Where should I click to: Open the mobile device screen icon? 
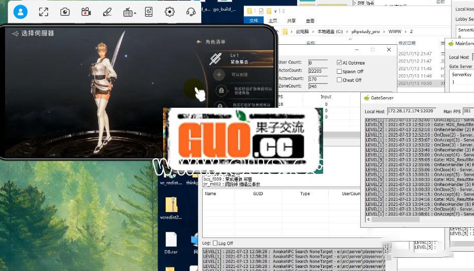[149, 12]
